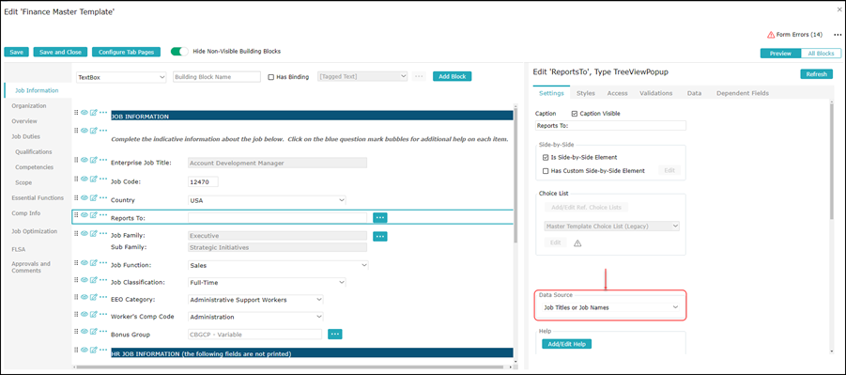Open the Country dropdown showing USA
Screen dimensions: 846x375
click(267, 200)
